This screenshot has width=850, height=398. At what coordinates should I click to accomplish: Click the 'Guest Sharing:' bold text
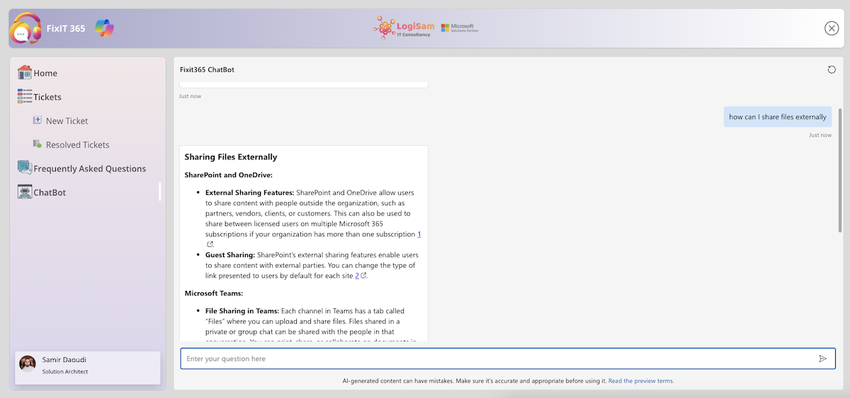pos(230,255)
